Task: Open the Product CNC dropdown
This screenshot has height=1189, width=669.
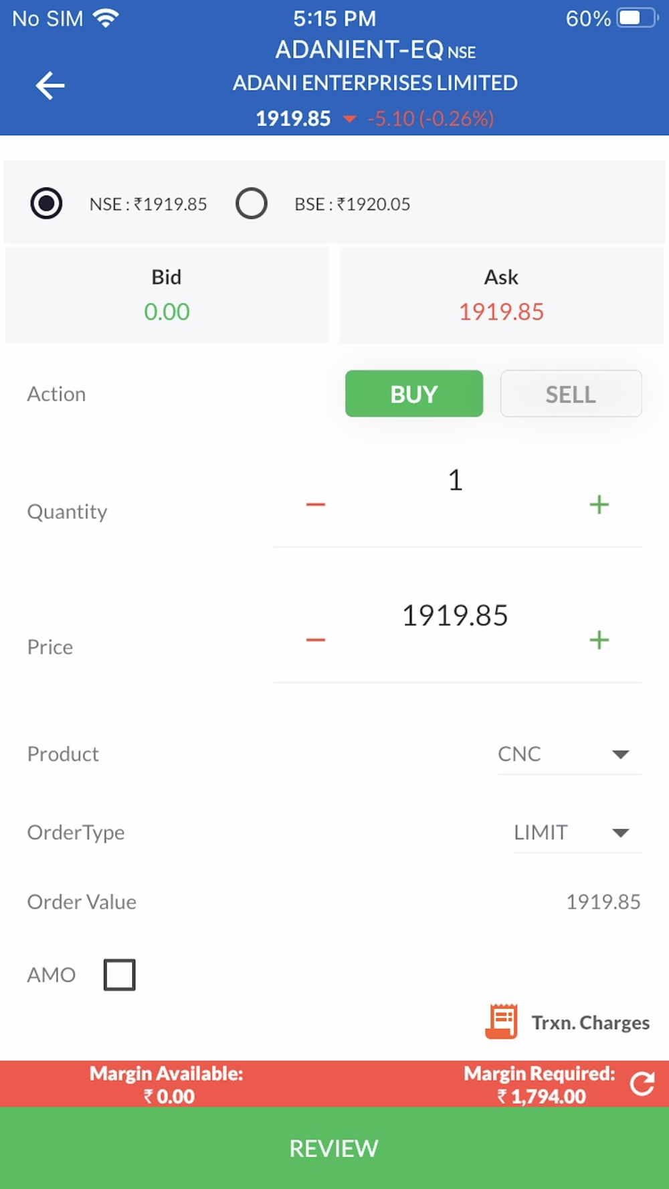Action: [x=569, y=754]
